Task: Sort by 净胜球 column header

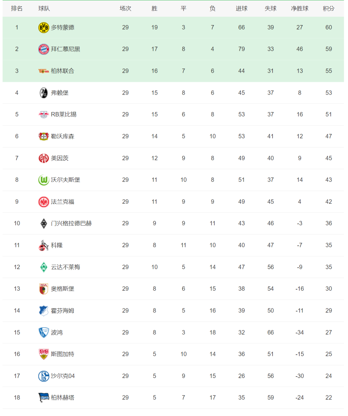Action: 300,8
